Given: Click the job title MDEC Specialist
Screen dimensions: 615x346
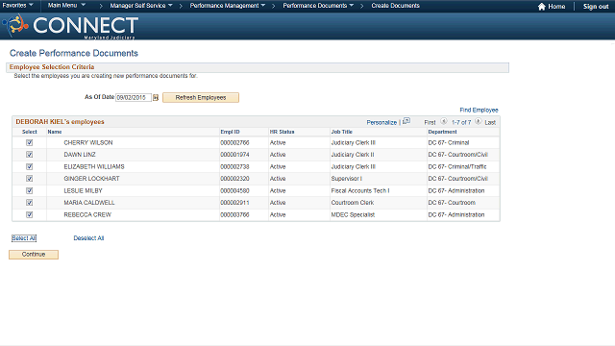Looking at the screenshot, I should 353,214.
